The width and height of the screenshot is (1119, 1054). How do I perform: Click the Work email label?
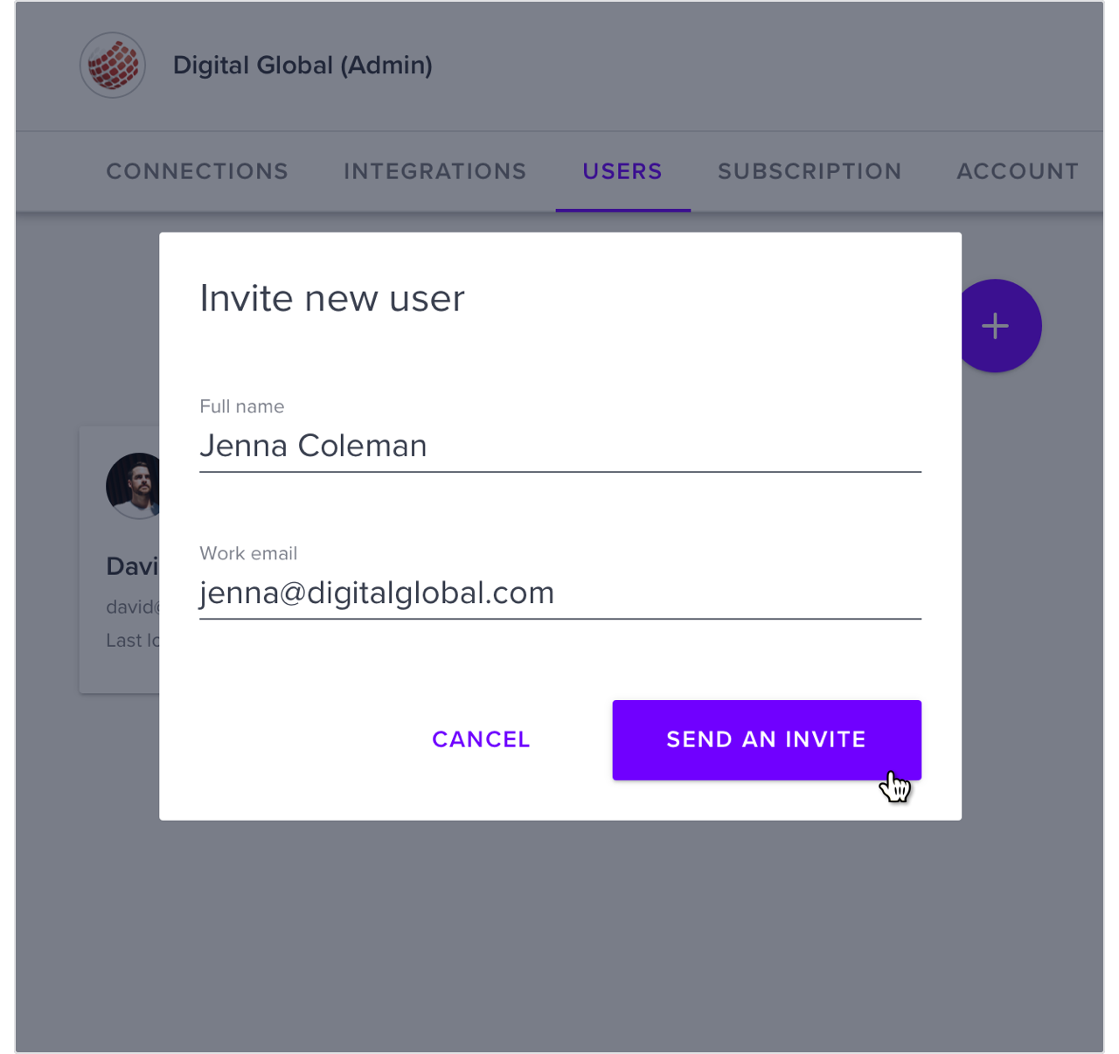click(x=248, y=553)
